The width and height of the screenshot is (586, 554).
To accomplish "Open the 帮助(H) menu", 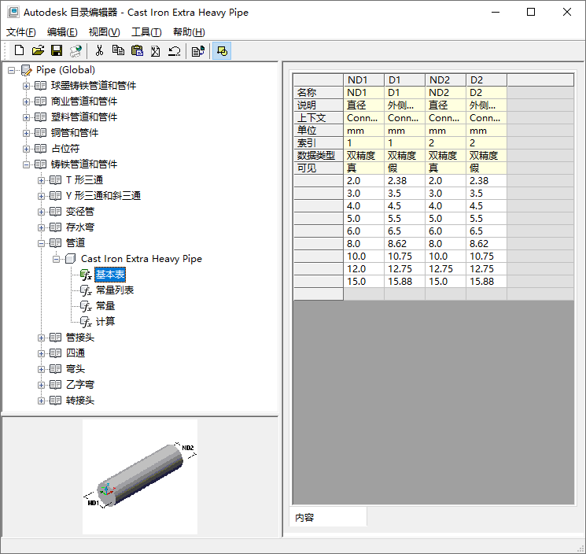I will pyautogui.click(x=189, y=32).
